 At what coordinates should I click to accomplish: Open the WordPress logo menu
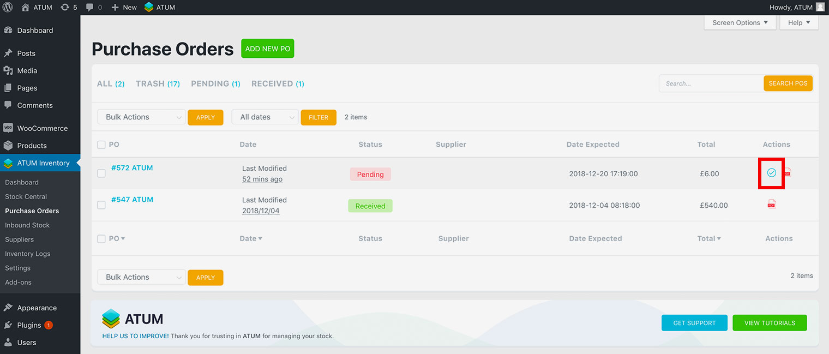[x=8, y=7]
